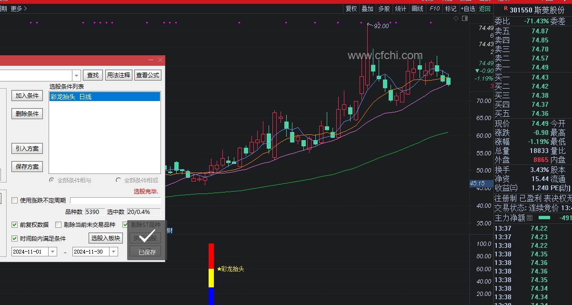Open the end date 2024-11-30 dropdown

[113, 252]
